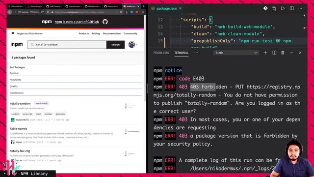Click the "prepublishOnly" key in package.json
Image resolution: width=314 pixels, height=177 pixels.
(x=212, y=41)
